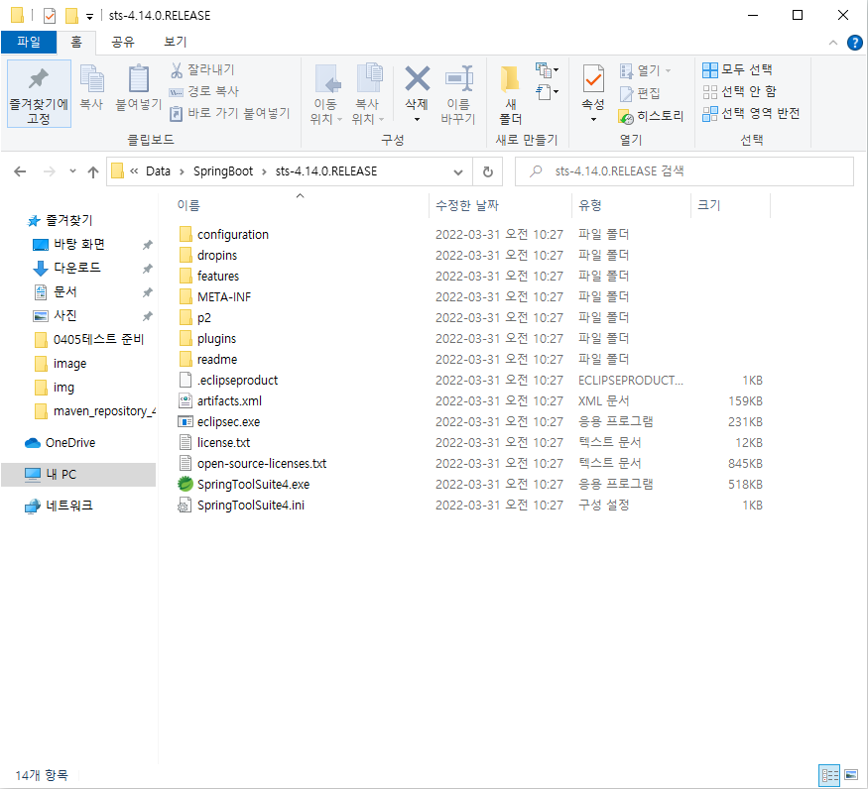
Task: Click the Properties quick access toolbar icon
Action: (x=50, y=16)
